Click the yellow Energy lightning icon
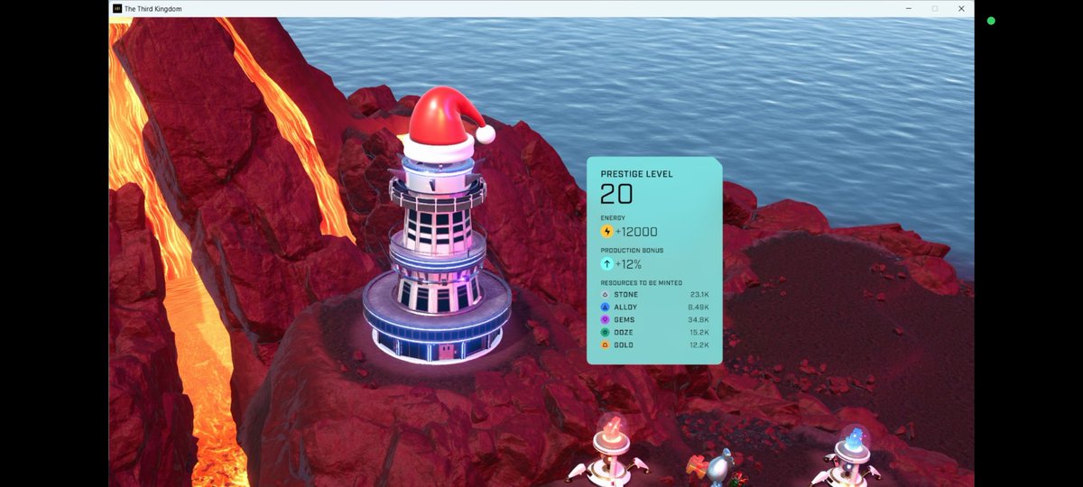This screenshot has height=487, width=1083. [x=607, y=232]
